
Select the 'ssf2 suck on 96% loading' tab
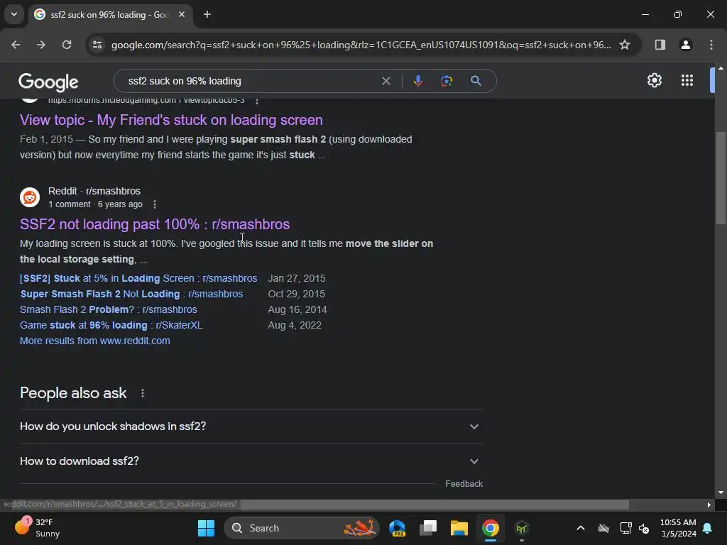[110, 15]
